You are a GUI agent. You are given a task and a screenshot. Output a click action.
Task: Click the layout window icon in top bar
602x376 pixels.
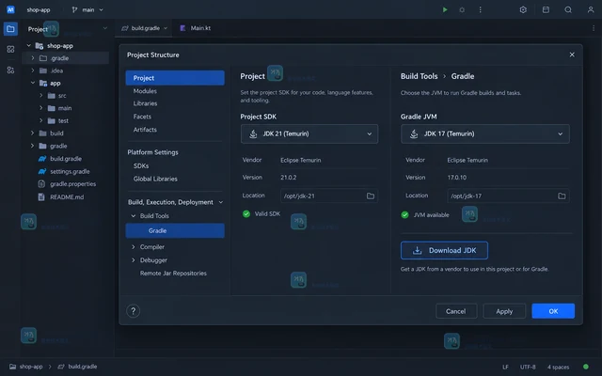(546, 9)
